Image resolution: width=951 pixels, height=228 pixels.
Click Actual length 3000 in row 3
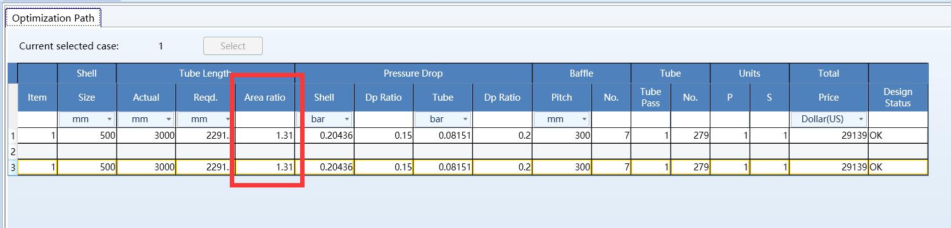click(146, 167)
